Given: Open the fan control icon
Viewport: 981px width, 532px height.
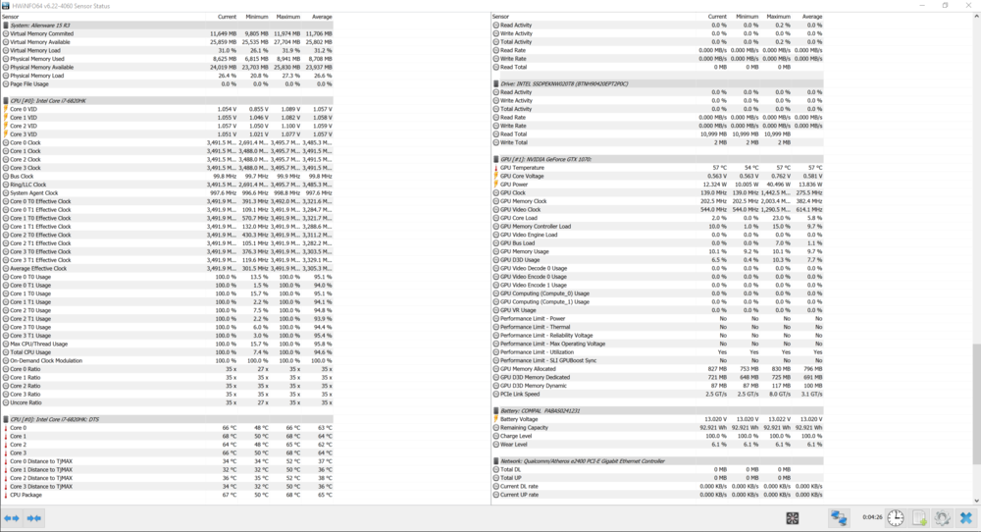Looking at the screenshot, I should tap(792, 517).
